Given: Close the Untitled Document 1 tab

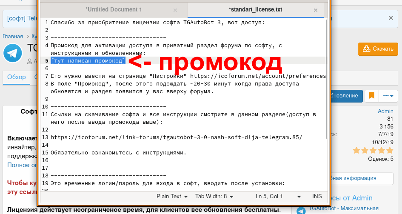Looking at the screenshot, I should [x=175, y=10].
